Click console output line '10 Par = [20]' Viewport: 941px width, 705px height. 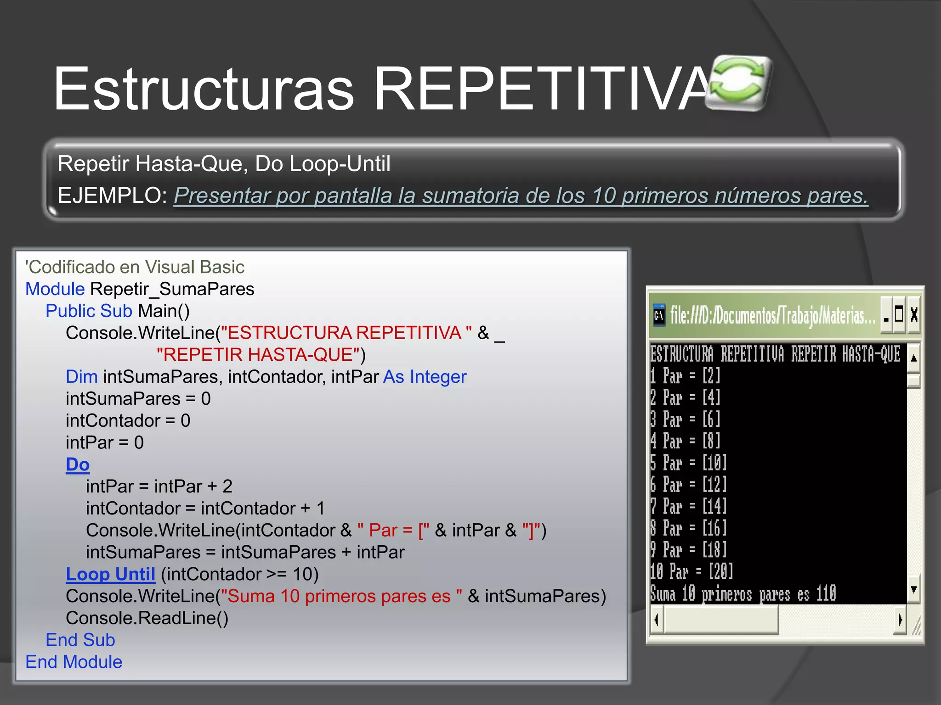tap(692, 572)
